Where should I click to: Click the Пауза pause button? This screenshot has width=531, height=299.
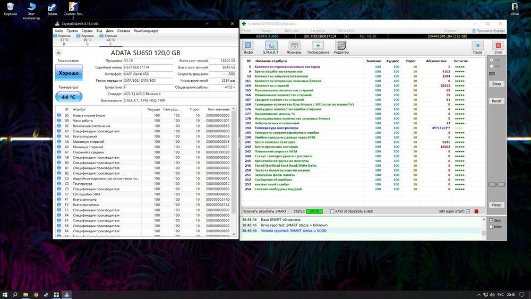pyautogui.click(x=477, y=47)
